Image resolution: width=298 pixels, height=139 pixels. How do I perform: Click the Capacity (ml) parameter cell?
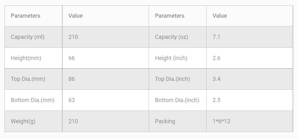(28, 37)
